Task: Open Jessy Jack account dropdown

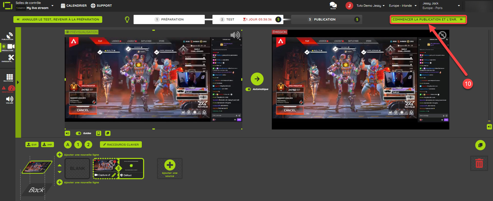Action: click(441, 6)
